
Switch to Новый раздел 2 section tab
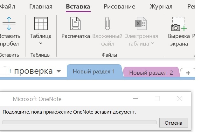pos(151,72)
